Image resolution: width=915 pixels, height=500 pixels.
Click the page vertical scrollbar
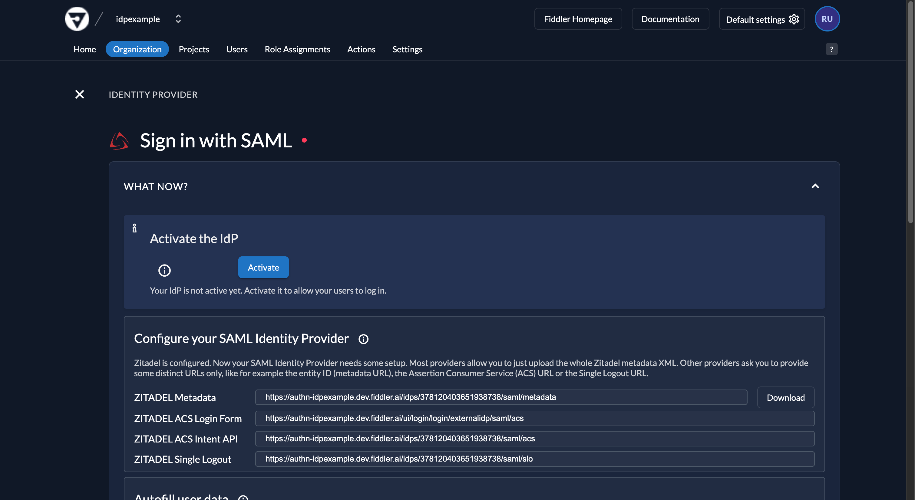click(910, 112)
